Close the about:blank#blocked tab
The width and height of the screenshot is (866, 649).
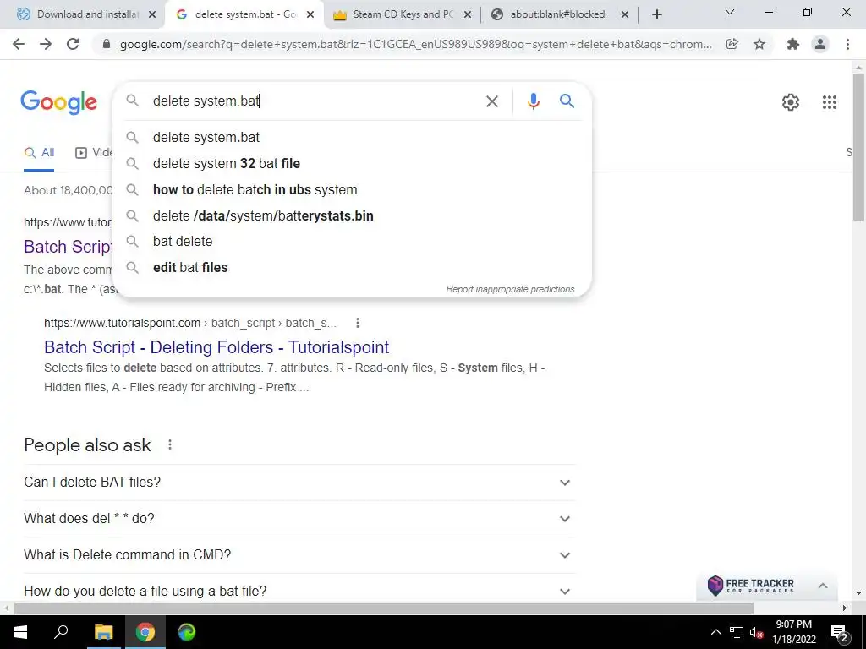pyautogui.click(x=625, y=15)
